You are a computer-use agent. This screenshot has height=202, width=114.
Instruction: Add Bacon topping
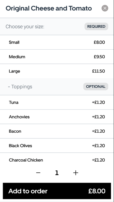tap(57, 131)
